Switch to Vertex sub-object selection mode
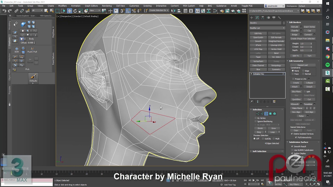333x187 pixels. pyautogui.click(x=258, y=114)
